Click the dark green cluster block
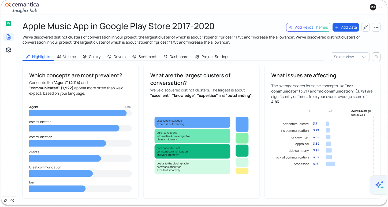388x207 pixels. tap(242, 151)
